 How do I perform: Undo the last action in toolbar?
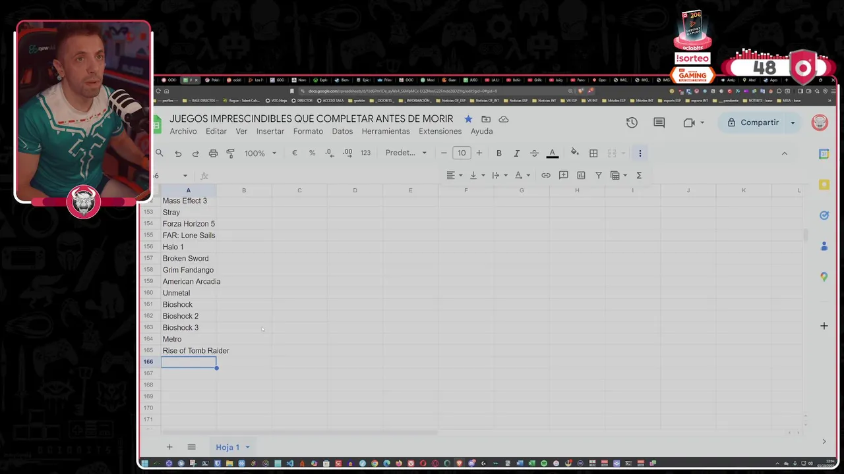178,153
